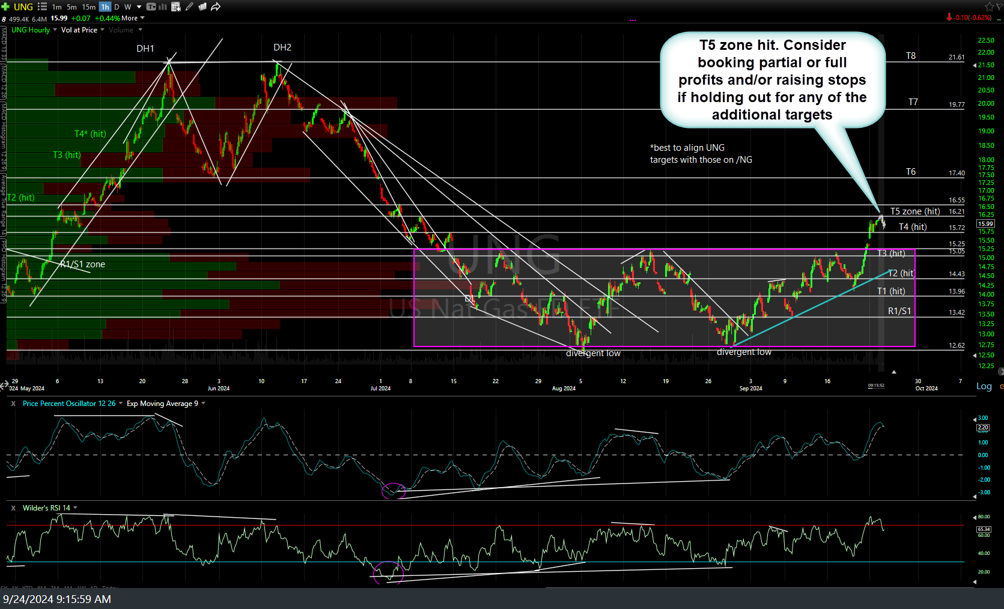Image resolution: width=1004 pixels, height=609 pixels.
Task: Switch to the Weekly (W) timeframe
Action: pos(127,7)
